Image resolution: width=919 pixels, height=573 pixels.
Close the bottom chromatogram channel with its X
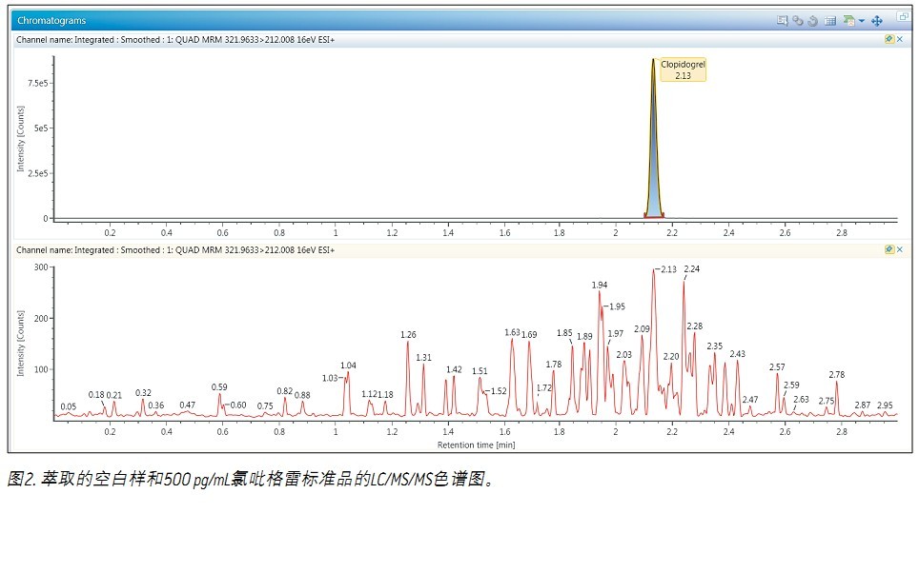pyautogui.click(x=902, y=249)
